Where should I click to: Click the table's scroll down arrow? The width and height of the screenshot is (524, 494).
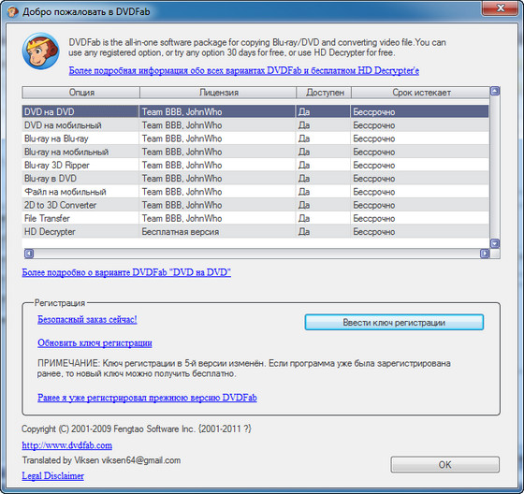(495, 243)
